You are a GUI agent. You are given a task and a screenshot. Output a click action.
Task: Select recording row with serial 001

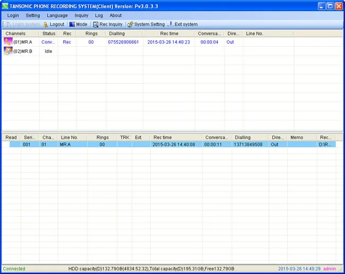click(172, 144)
